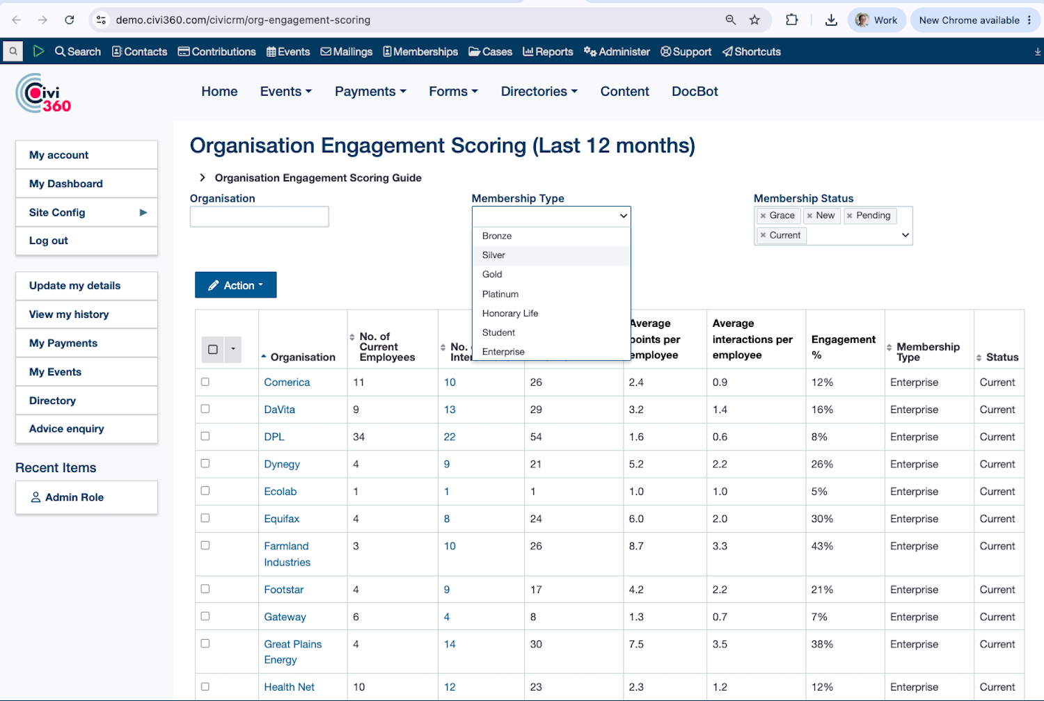The height and width of the screenshot is (701, 1044).
Task: Open the Farmland Industries organisation link
Action: click(287, 554)
